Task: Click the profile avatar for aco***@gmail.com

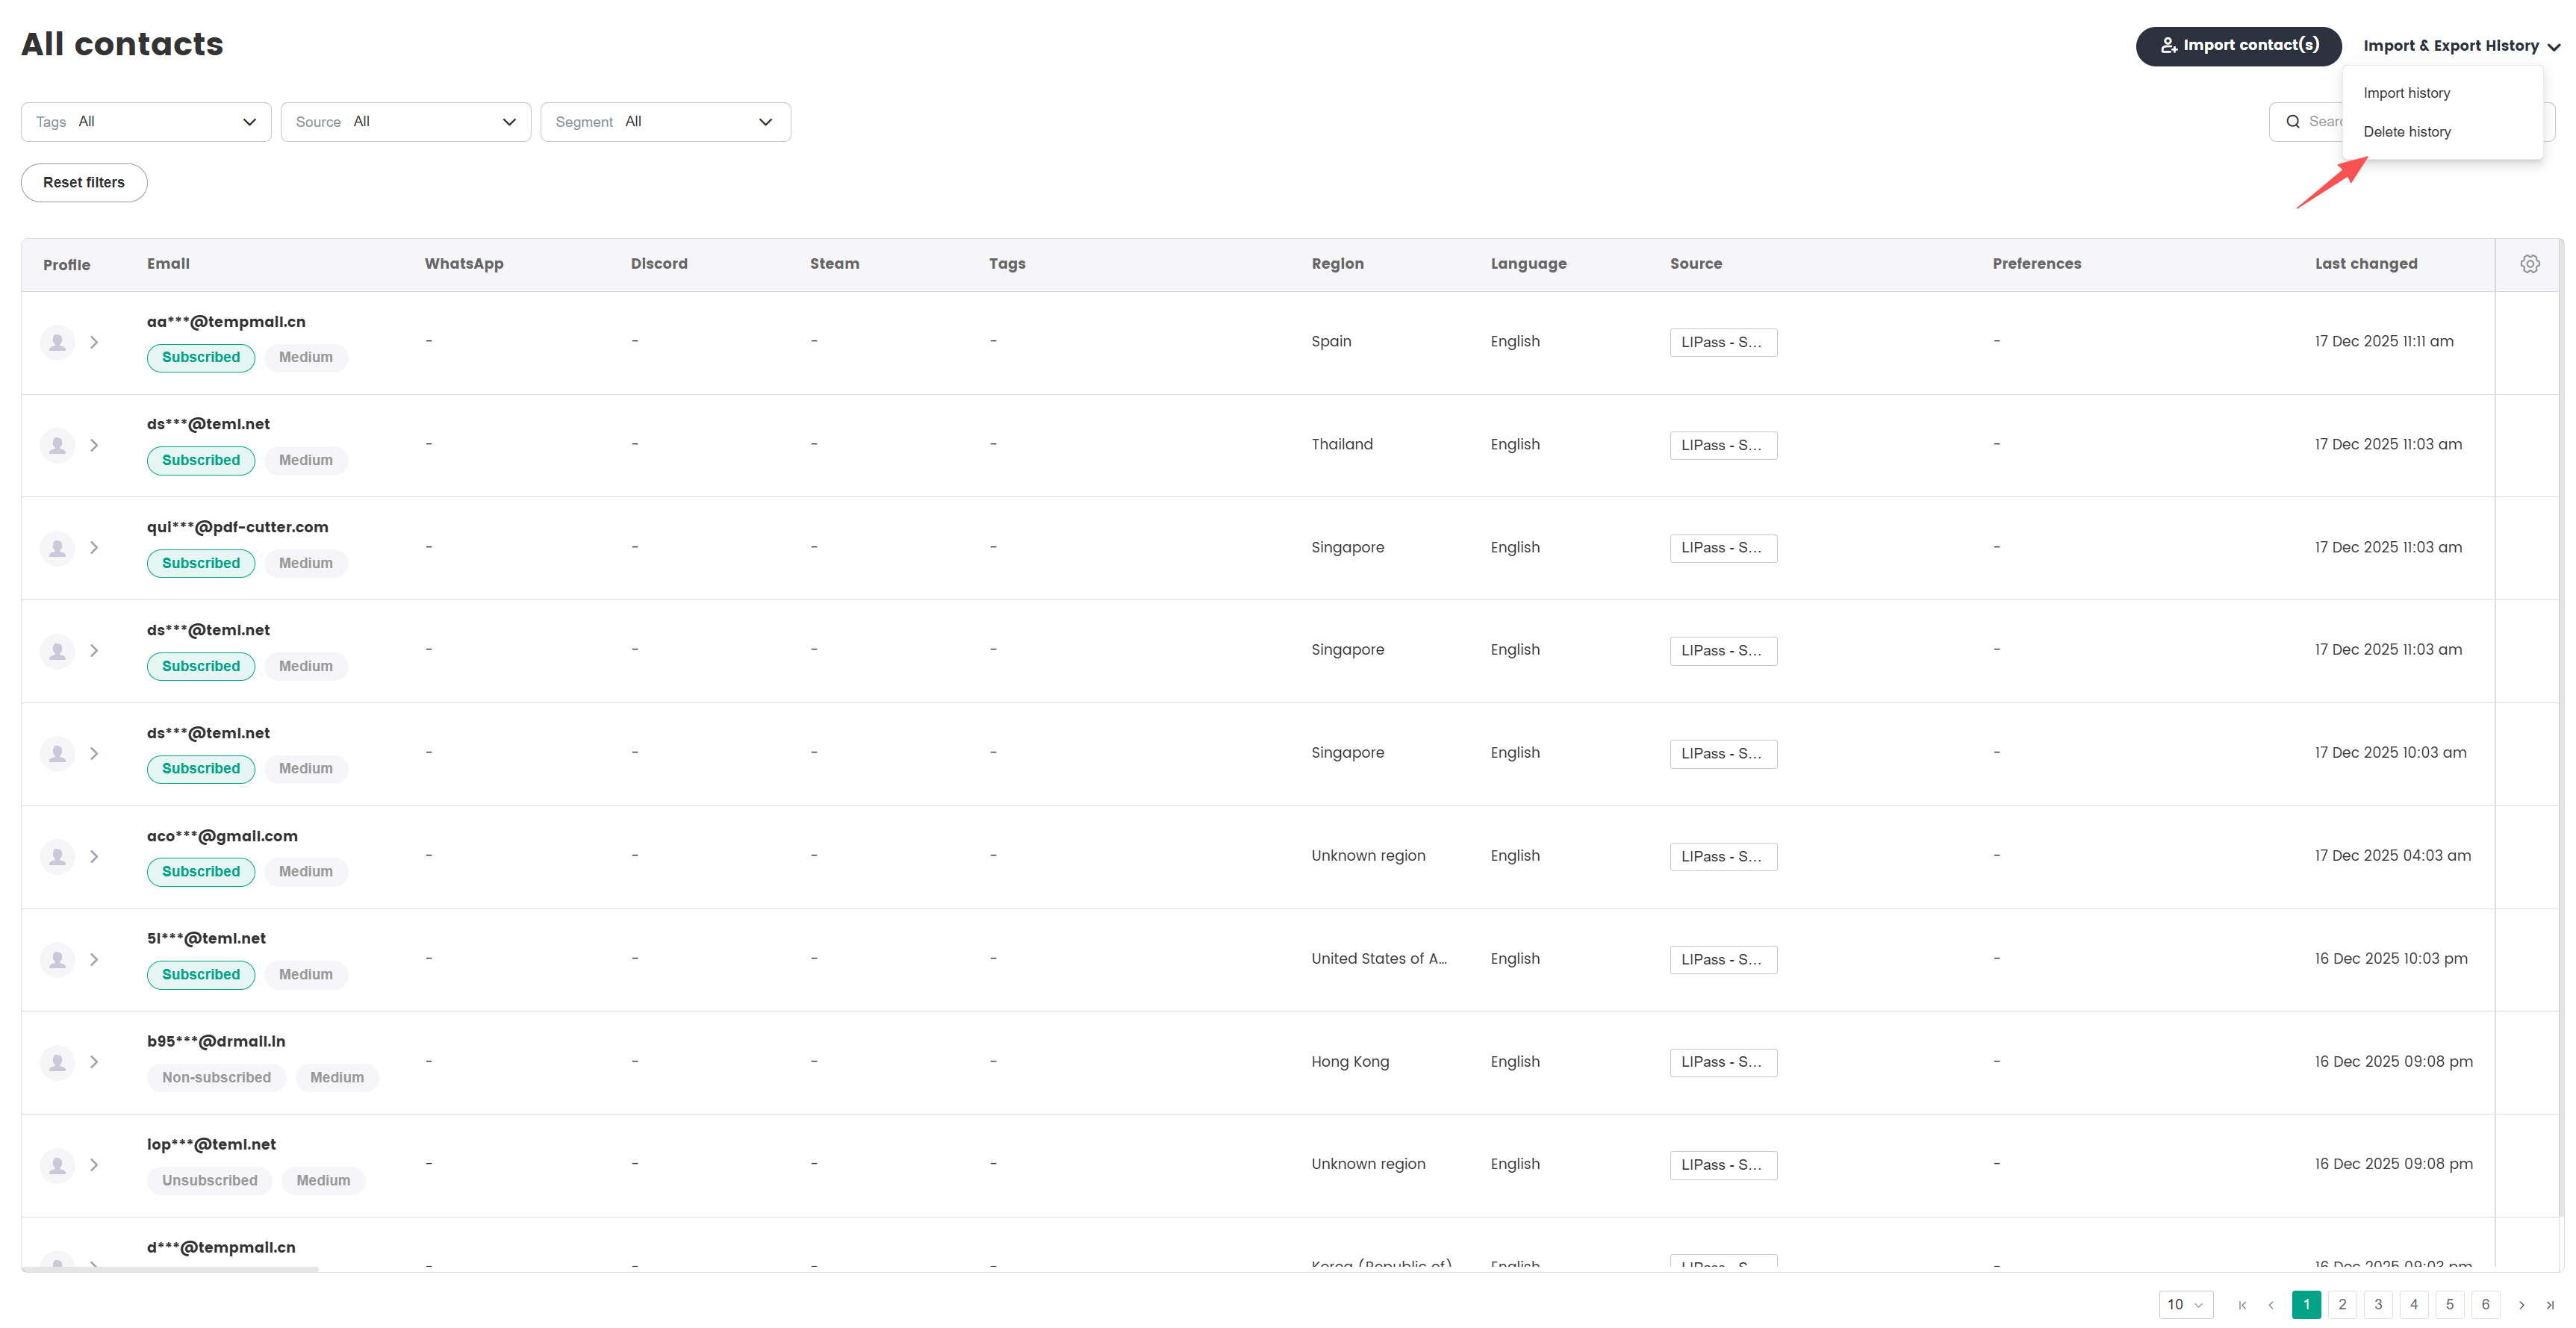Action: tap(58, 856)
